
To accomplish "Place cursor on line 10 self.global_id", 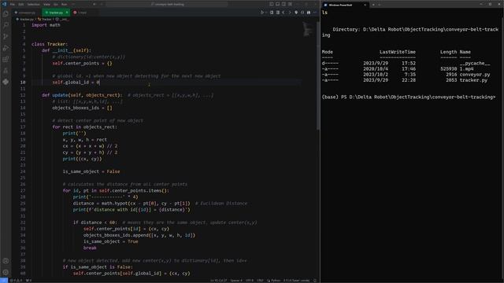I will pyautogui.click(x=76, y=83).
